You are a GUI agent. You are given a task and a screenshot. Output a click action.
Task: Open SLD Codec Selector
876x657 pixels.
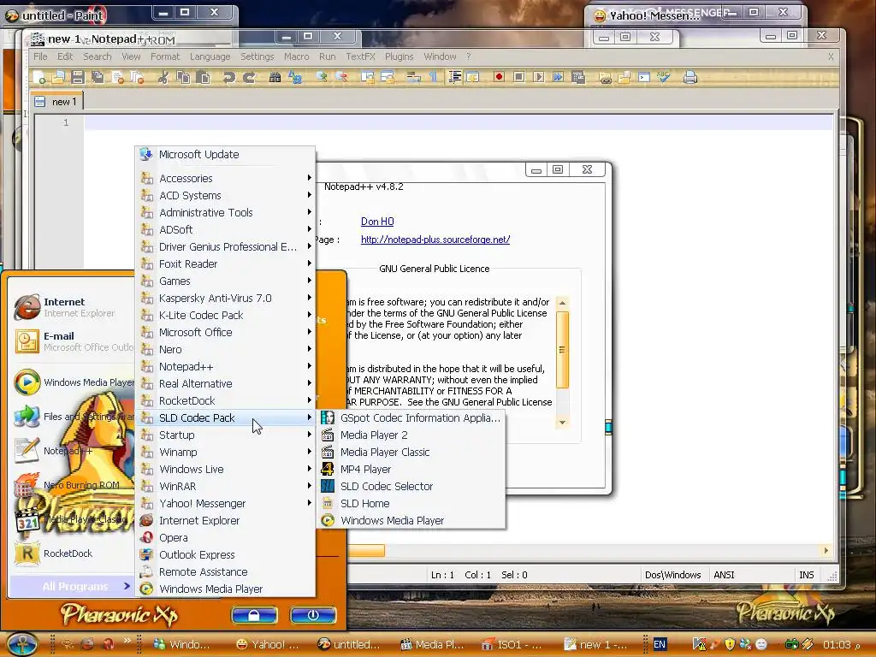click(x=411, y=486)
